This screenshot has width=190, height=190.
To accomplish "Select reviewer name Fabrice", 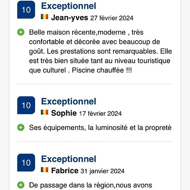I will [x=65, y=171].
